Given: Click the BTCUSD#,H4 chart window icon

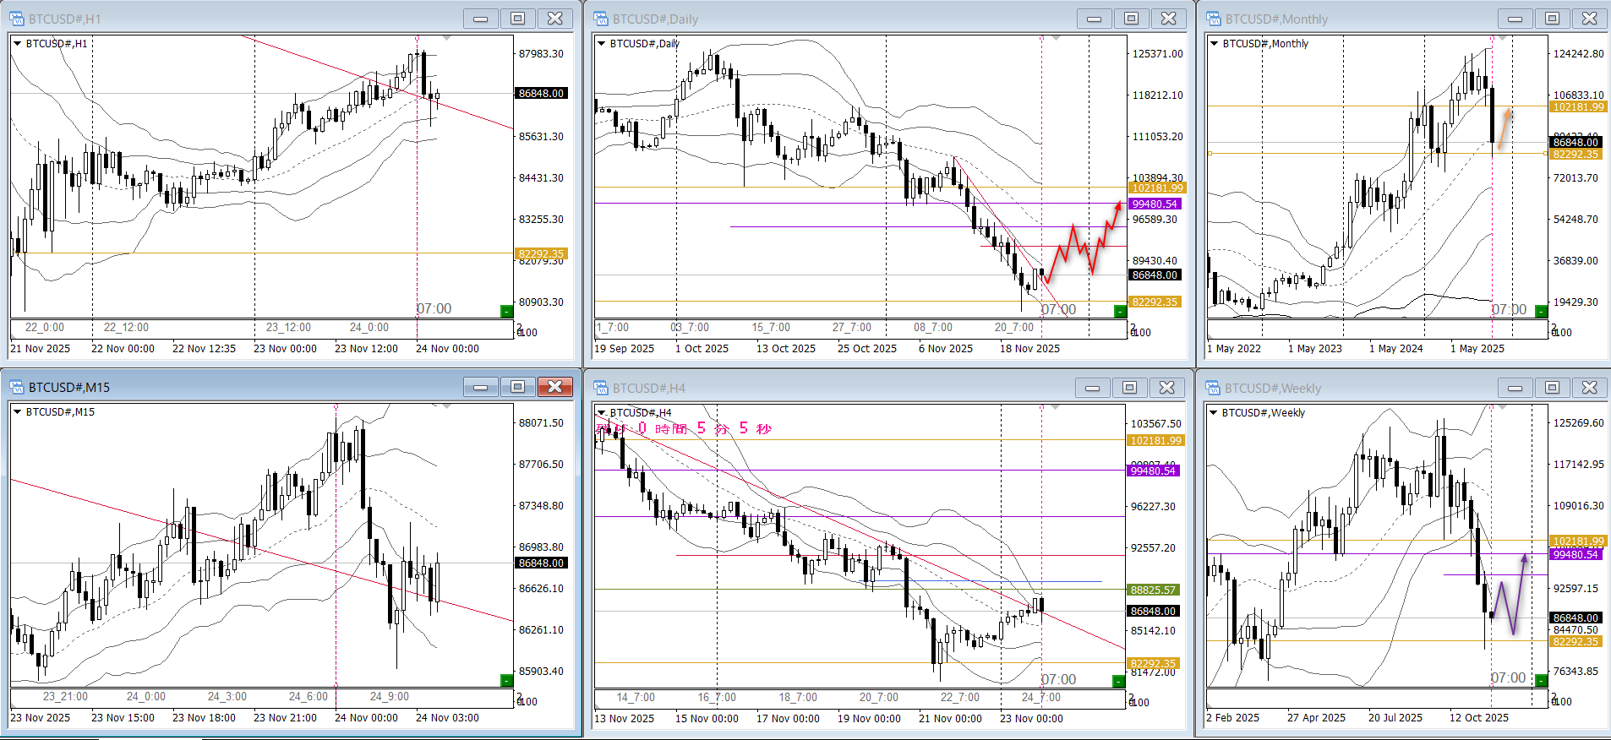Looking at the screenshot, I should click(x=601, y=388).
